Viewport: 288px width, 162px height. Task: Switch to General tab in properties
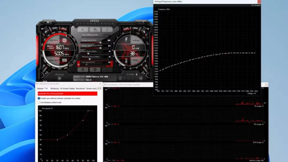coord(40,89)
